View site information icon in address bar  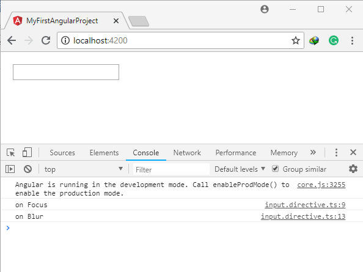(65, 40)
